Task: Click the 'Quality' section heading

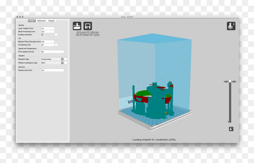Action: [x=21, y=25]
